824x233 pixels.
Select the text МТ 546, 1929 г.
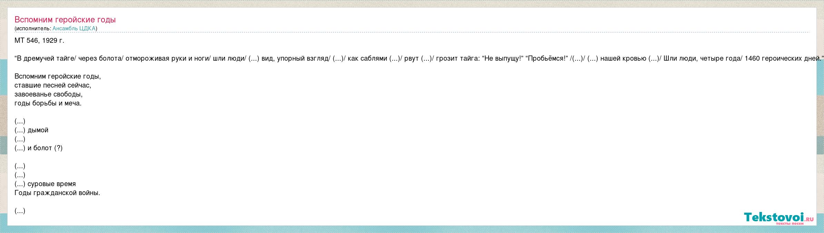pos(39,41)
